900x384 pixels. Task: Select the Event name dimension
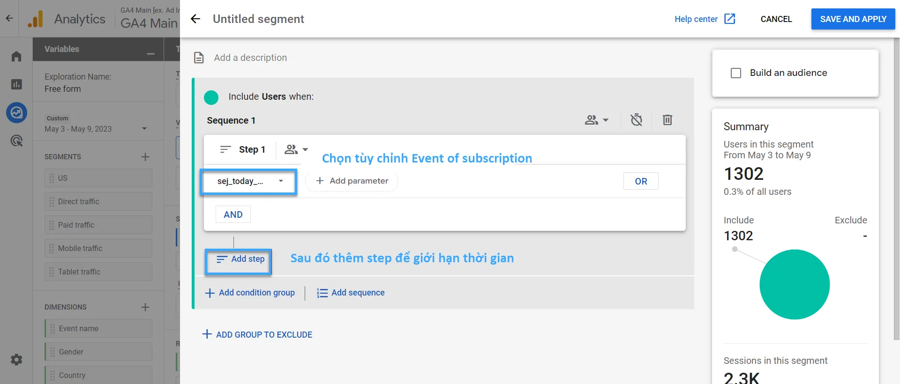point(98,328)
